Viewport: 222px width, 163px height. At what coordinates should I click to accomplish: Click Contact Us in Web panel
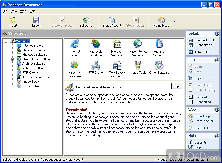[202, 128]
